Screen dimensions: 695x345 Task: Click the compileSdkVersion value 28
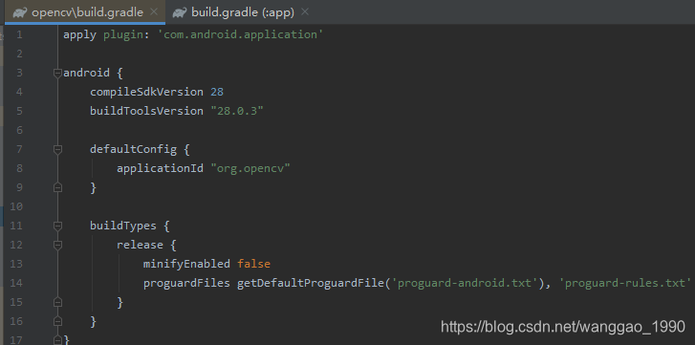coord(217,92)
